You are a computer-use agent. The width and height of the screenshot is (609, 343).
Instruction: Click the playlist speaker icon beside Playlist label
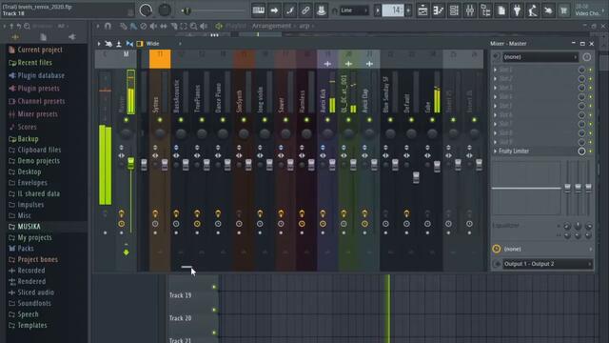pos(219,26)
